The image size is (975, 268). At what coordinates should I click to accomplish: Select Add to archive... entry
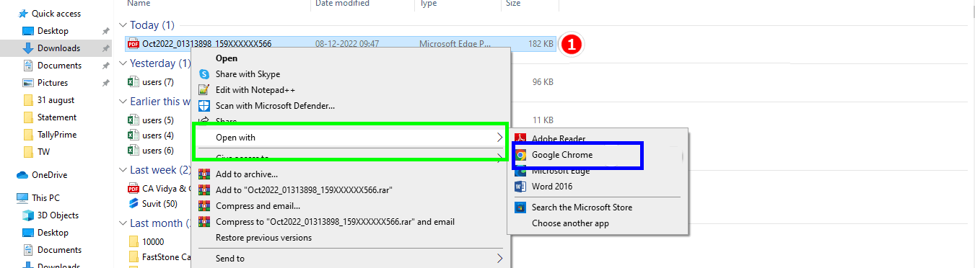tap(246, 174)
